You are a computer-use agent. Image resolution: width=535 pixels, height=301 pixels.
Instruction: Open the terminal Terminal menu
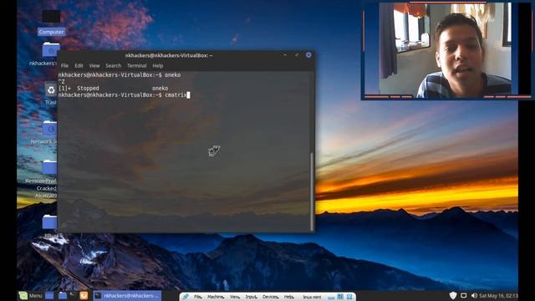click(x=137, y=65)
